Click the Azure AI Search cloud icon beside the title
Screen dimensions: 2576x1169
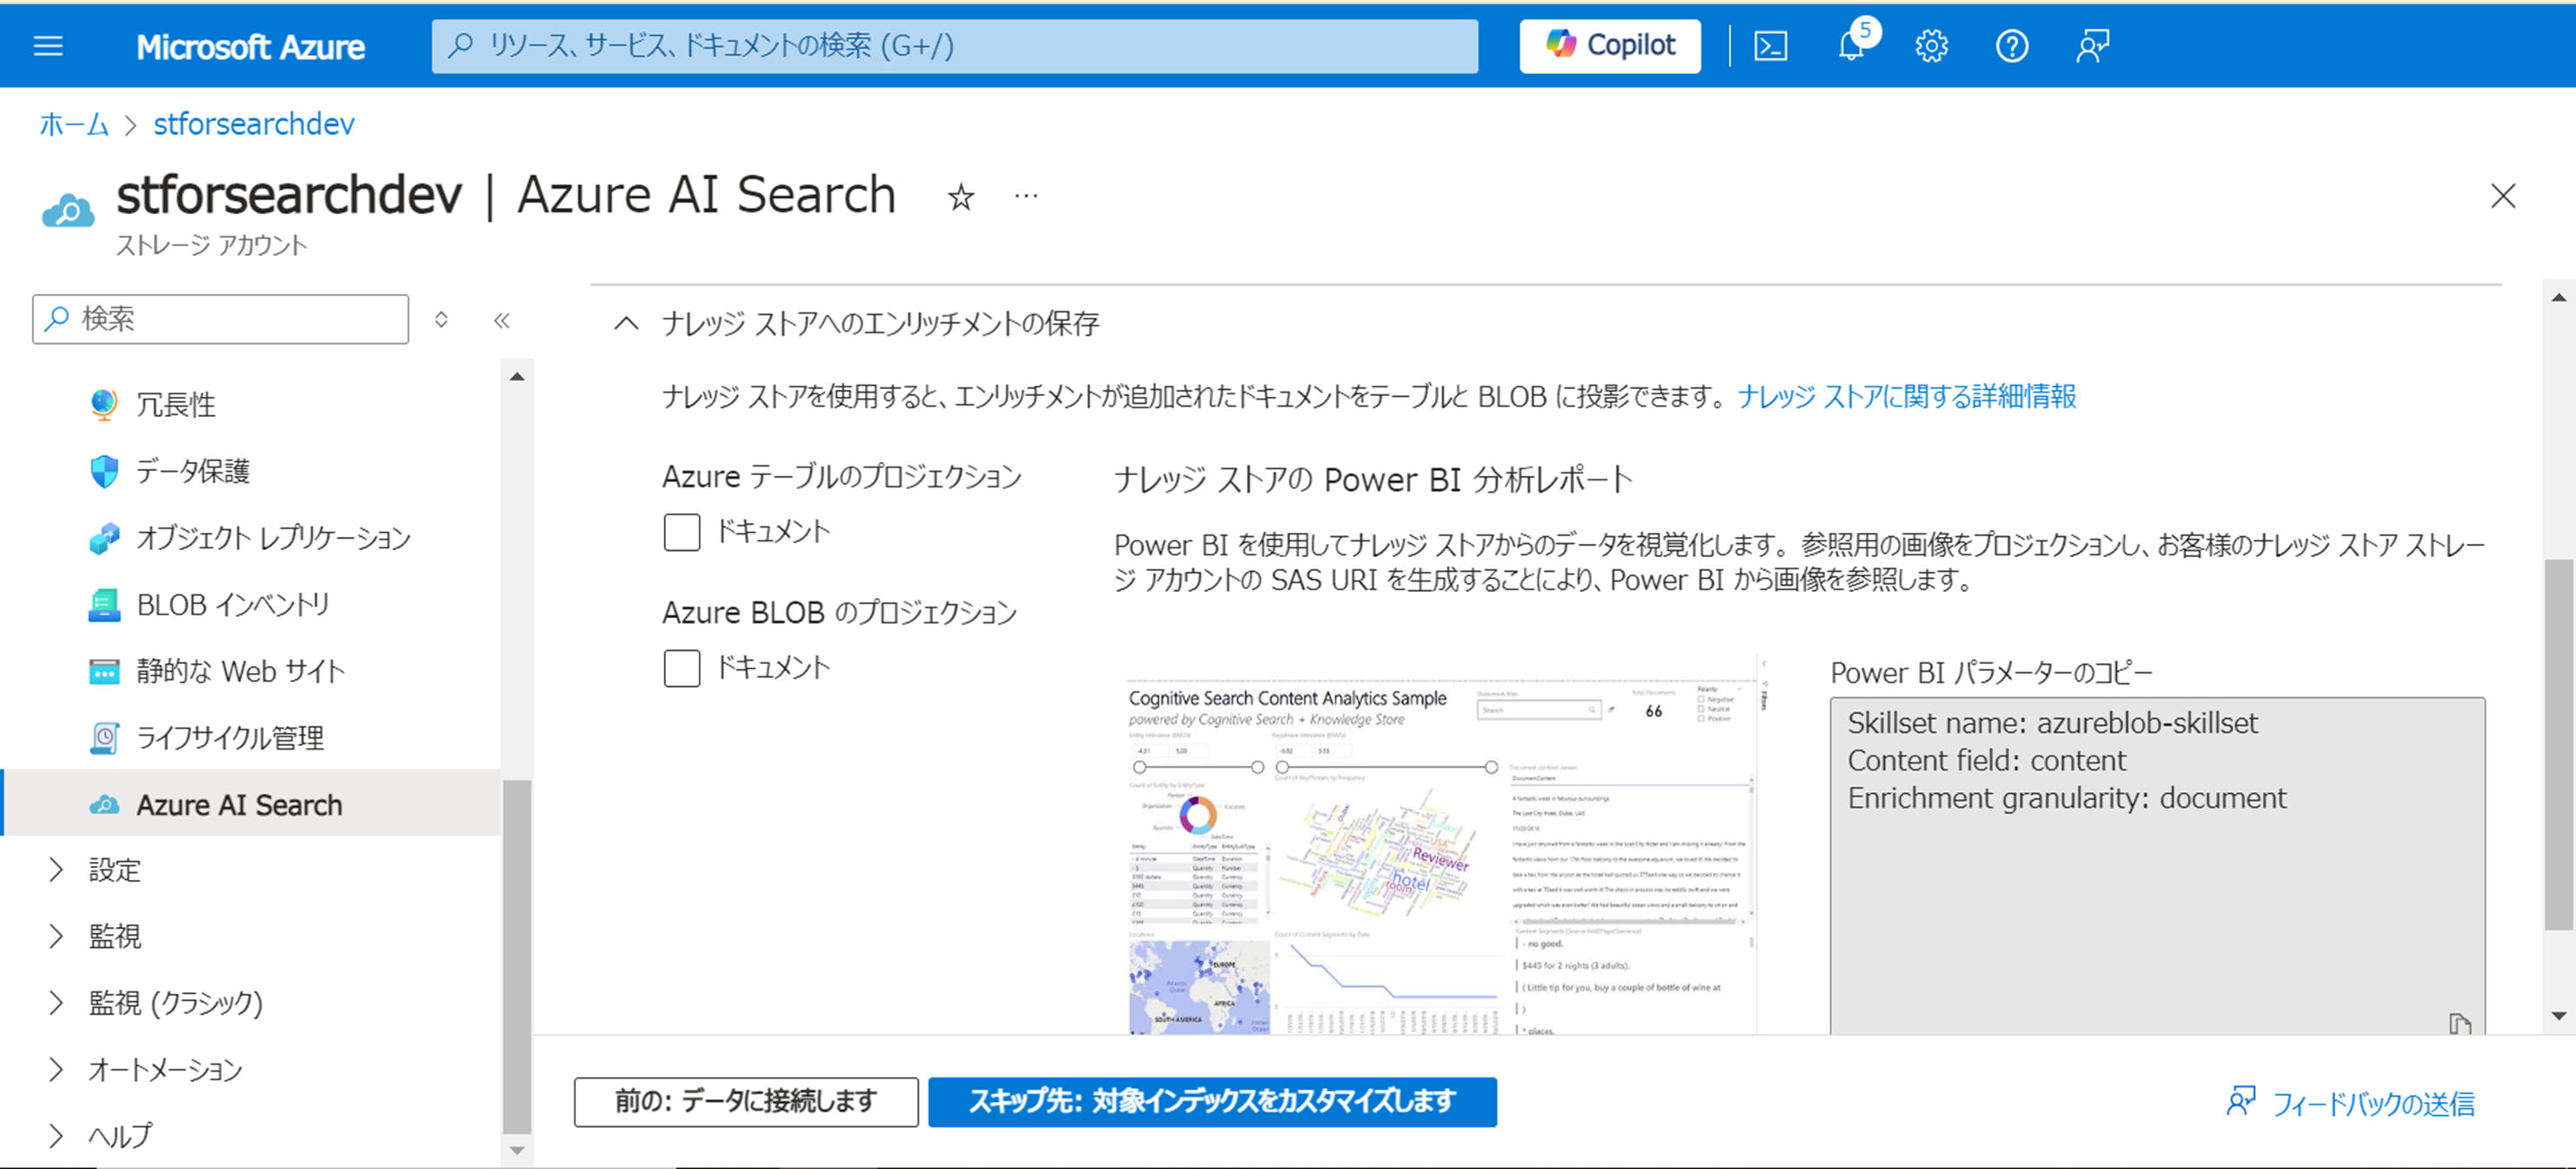(68, 211)
